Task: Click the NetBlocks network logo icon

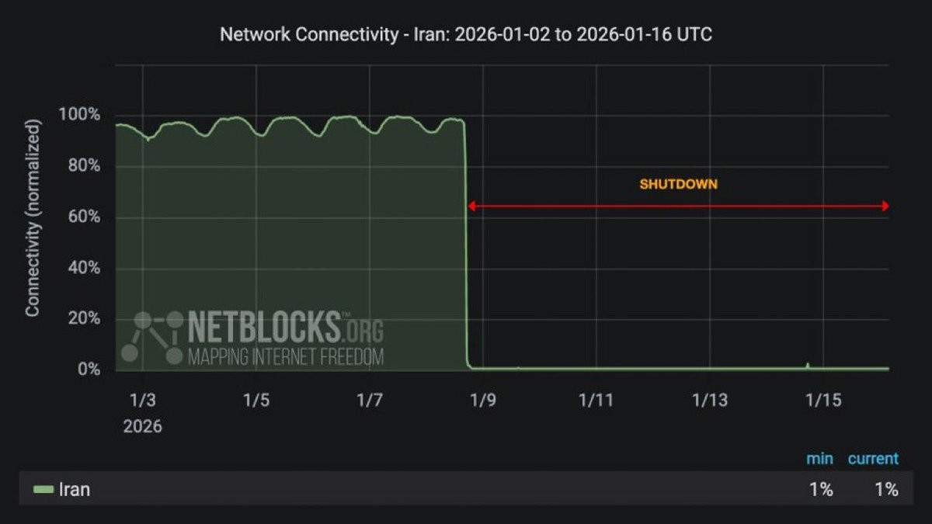Action: (x=152, y=337)
